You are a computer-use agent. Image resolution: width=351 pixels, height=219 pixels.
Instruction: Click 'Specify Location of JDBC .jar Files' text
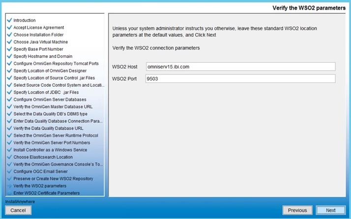[x=46, y=92]
